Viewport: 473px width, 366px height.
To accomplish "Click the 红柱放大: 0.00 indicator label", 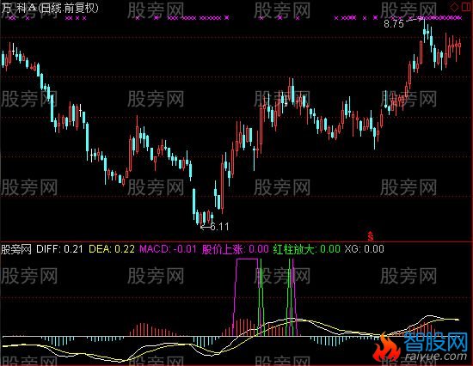I will click(x=307, y=249).
